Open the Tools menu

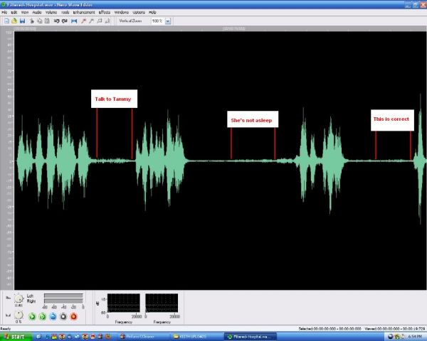tap(65, 13)
